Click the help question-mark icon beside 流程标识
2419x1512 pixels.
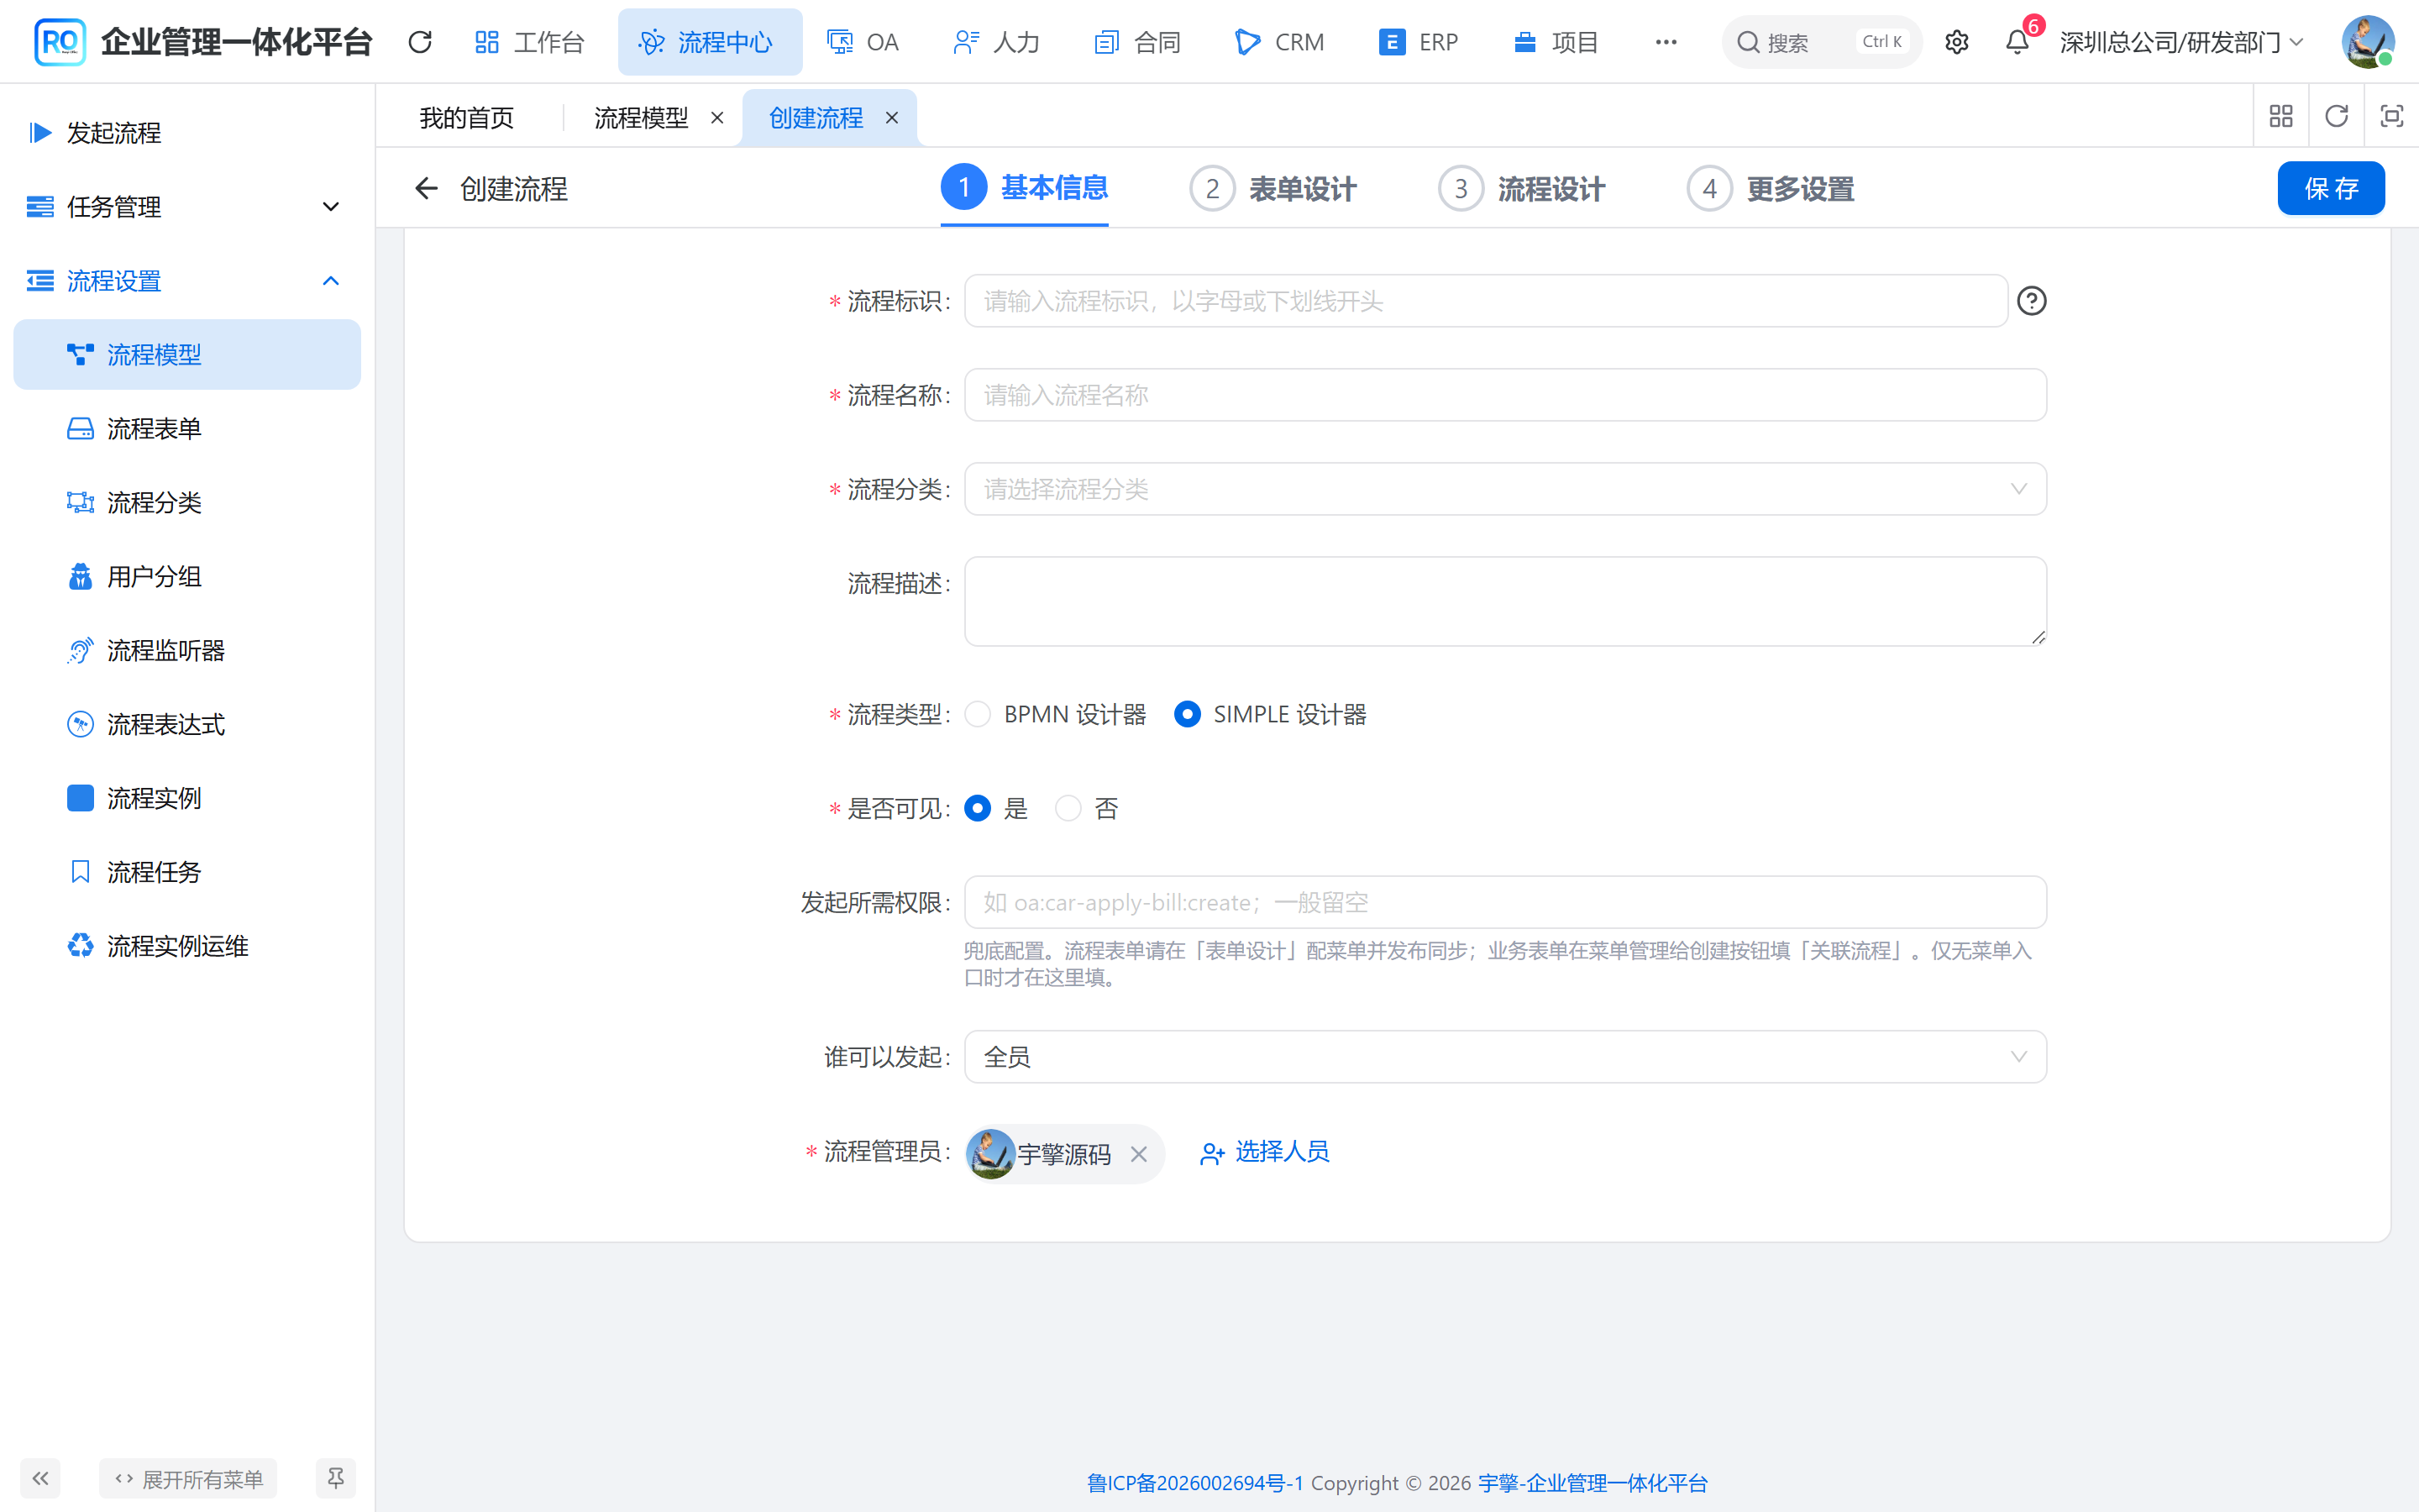pyautogui.click(x=2031, y=301)
